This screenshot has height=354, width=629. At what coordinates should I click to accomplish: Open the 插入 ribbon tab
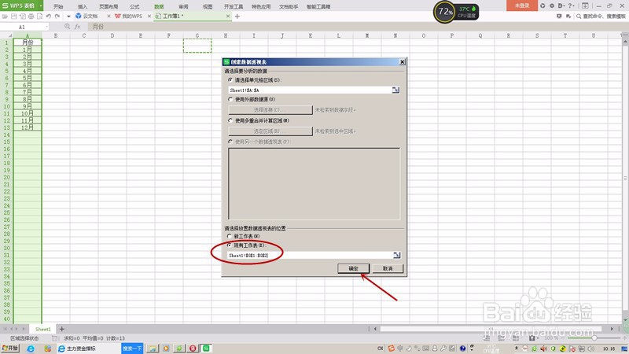click(83, 6)
